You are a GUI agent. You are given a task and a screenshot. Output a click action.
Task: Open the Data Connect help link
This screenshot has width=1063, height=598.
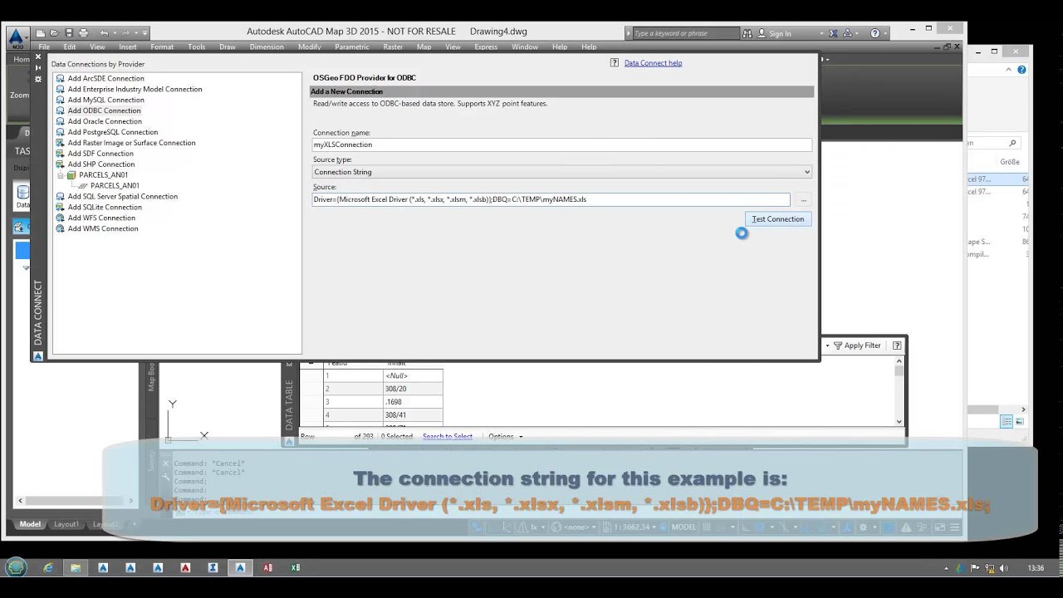click(x=653, y=63)
